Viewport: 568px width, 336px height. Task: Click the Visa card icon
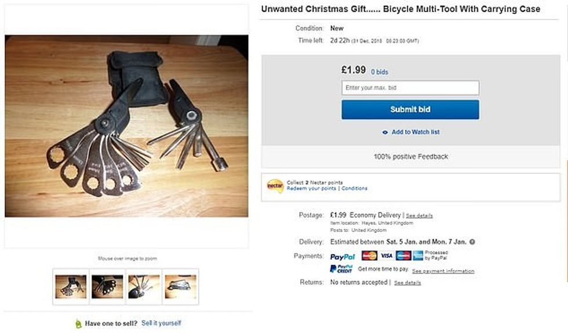tap(387, 256)
